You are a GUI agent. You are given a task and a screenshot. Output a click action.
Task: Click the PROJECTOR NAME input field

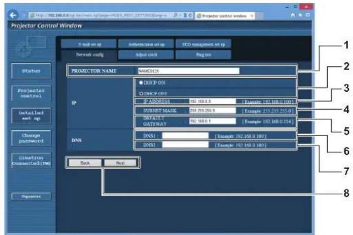click(188, 71)
